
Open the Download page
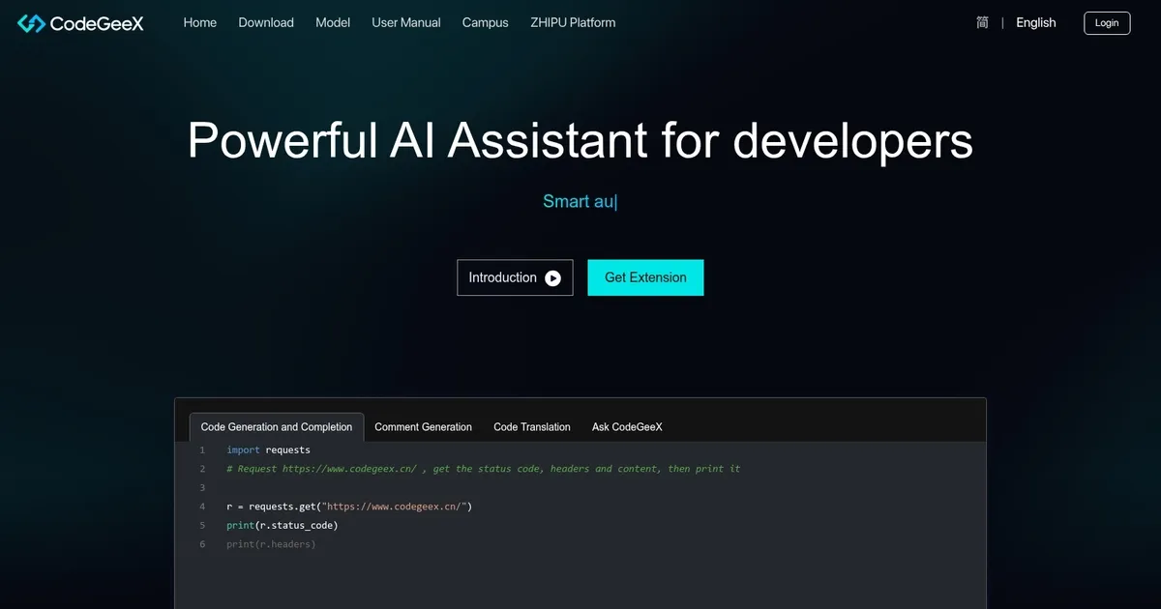tap(266, 22)
